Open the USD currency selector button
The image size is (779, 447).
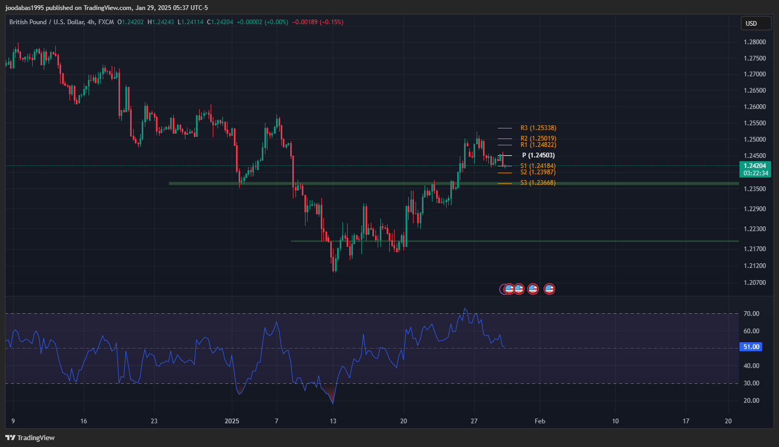coord(756,23)
